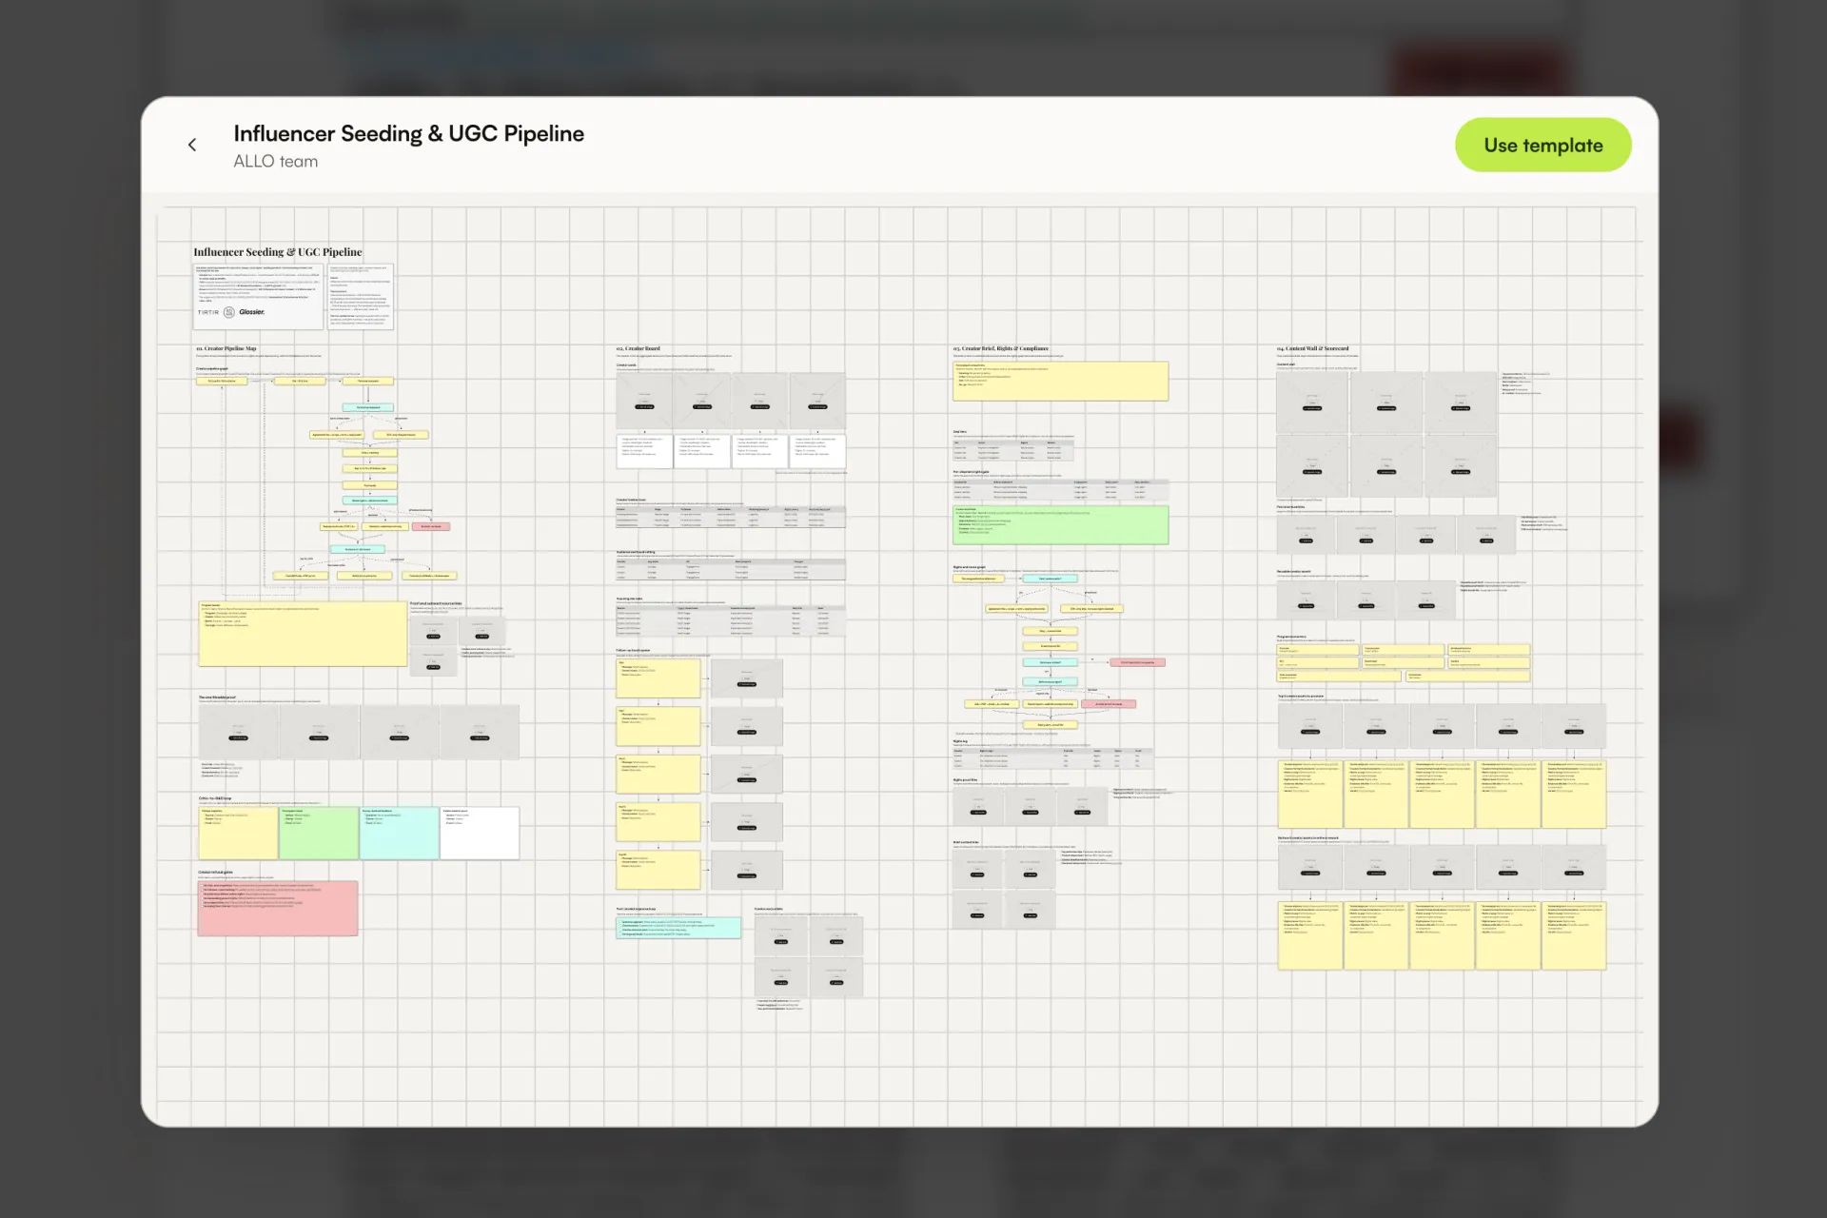Image resolution: width=1827 pixels, height=1218 pixels.
Task: Click the first creator card image placeholder
Action: click(x=644, y=400)
